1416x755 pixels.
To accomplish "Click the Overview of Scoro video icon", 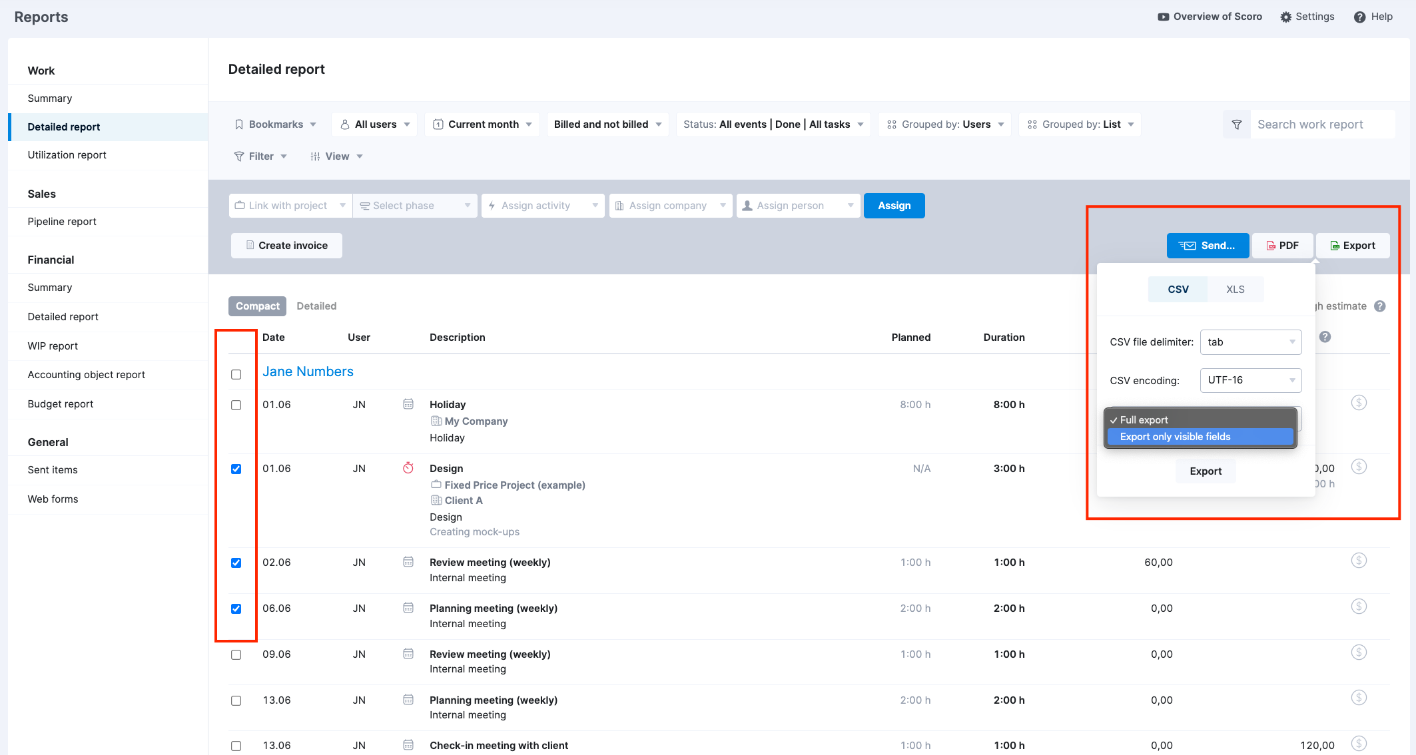I will [x=1163, y=17].
